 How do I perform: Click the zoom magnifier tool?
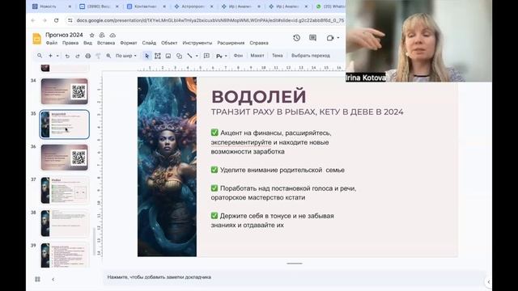click(x=108, y=56)
